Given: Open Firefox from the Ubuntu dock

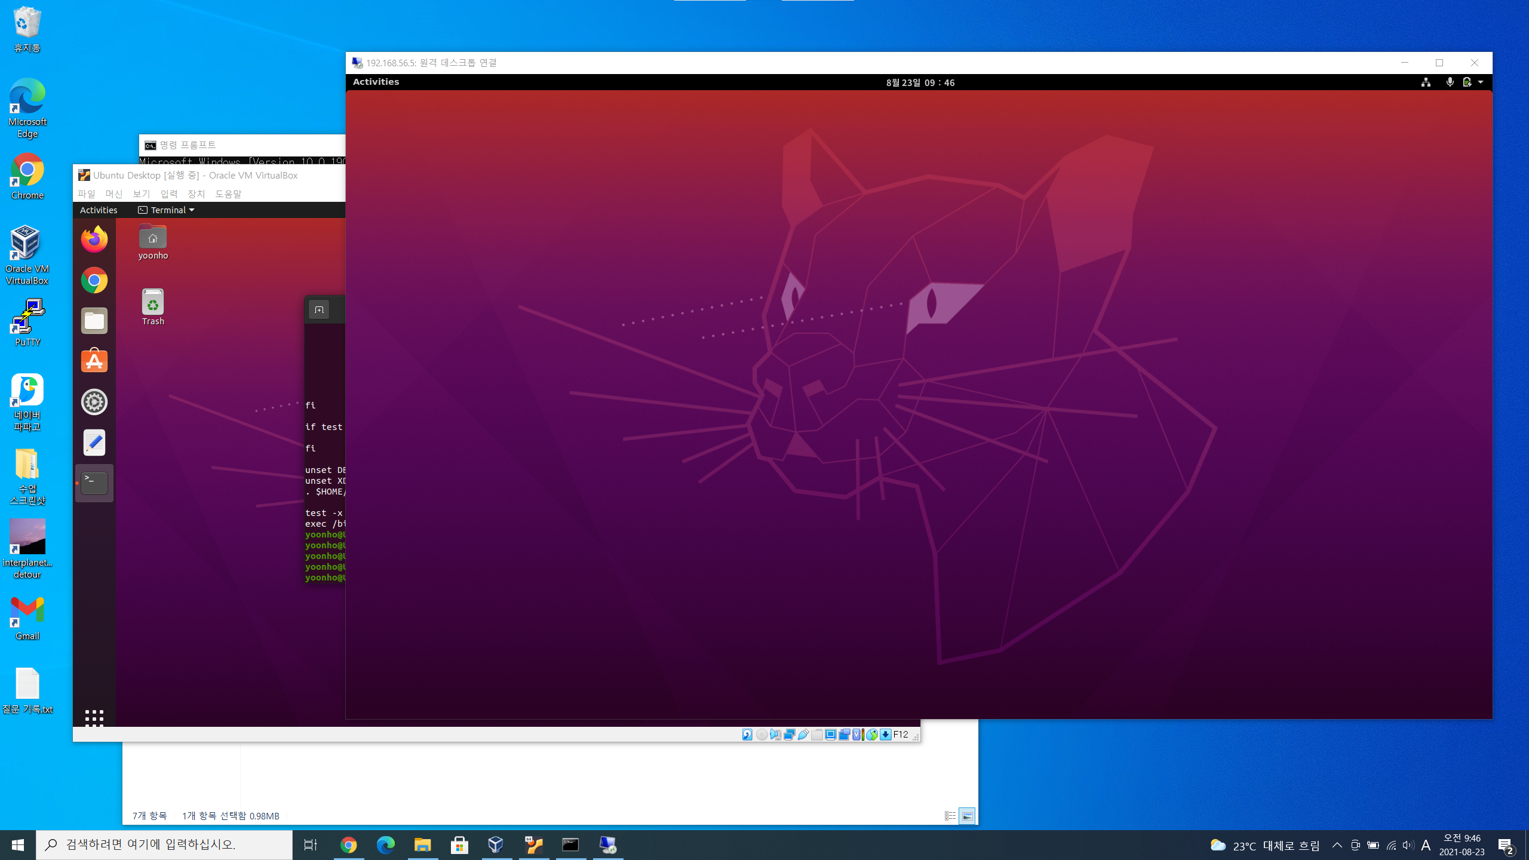Looking at the screenshot, I should (x=94, y=239).
